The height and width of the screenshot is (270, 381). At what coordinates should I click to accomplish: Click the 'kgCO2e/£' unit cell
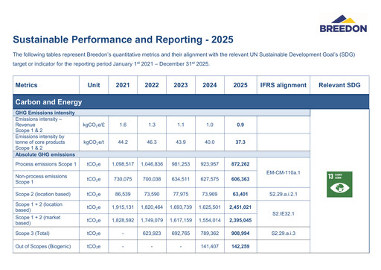pyautogui.click(x=94, y=125)
